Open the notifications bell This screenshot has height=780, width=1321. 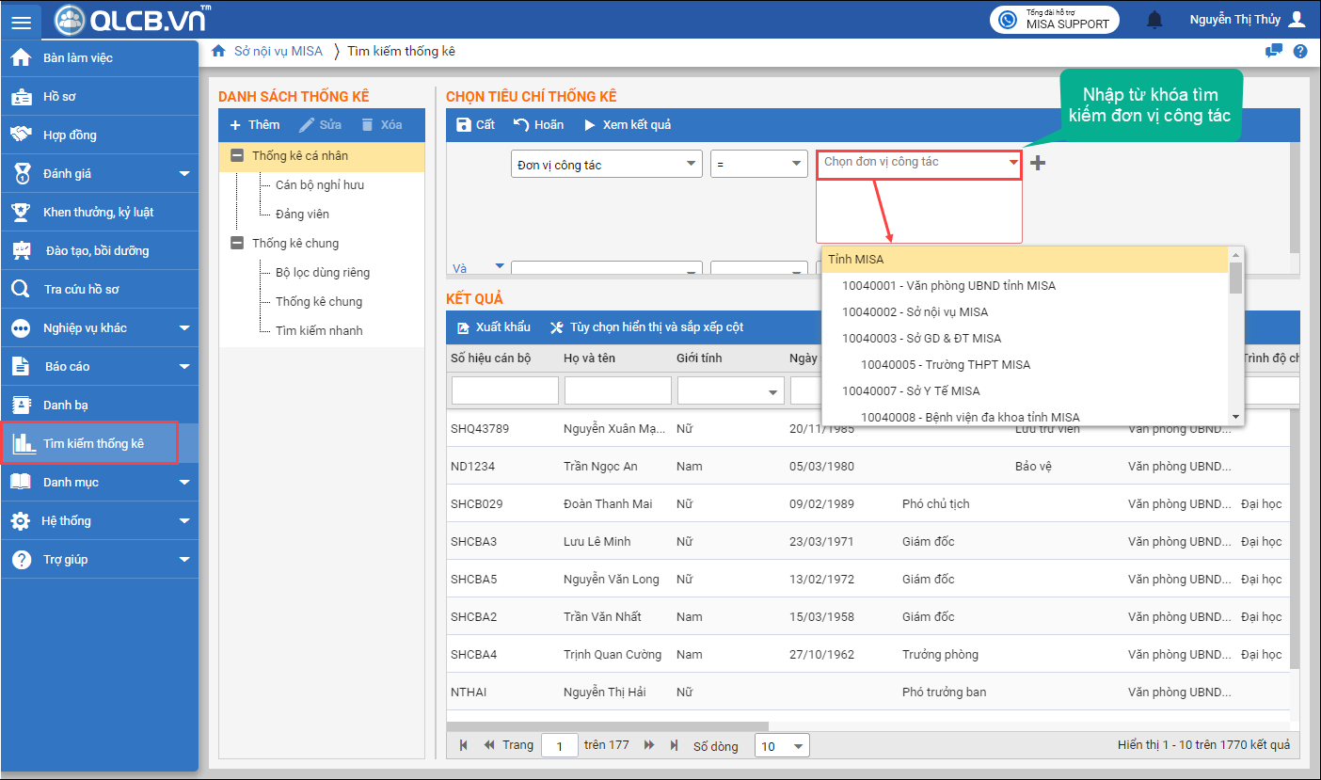(x=1154, y=20)
